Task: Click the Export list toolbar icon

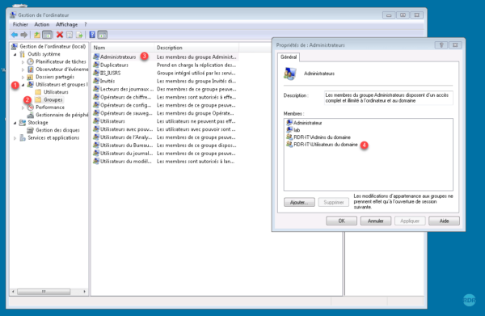Action: point(79,35)
